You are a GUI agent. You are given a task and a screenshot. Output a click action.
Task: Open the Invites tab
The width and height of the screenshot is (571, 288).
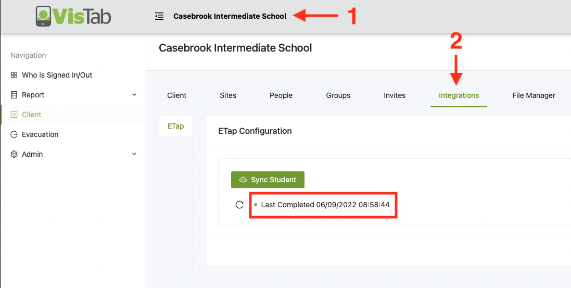(395, 95)
